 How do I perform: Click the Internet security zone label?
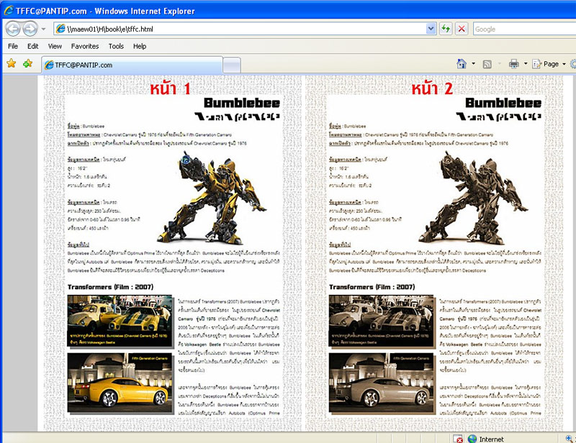[x=492, y=439]
